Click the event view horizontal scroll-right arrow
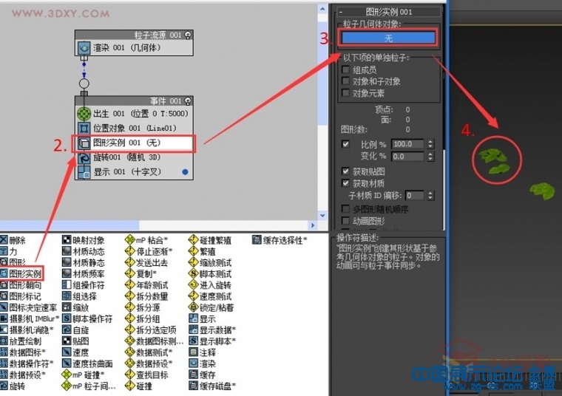 click(x=313, y=225)
